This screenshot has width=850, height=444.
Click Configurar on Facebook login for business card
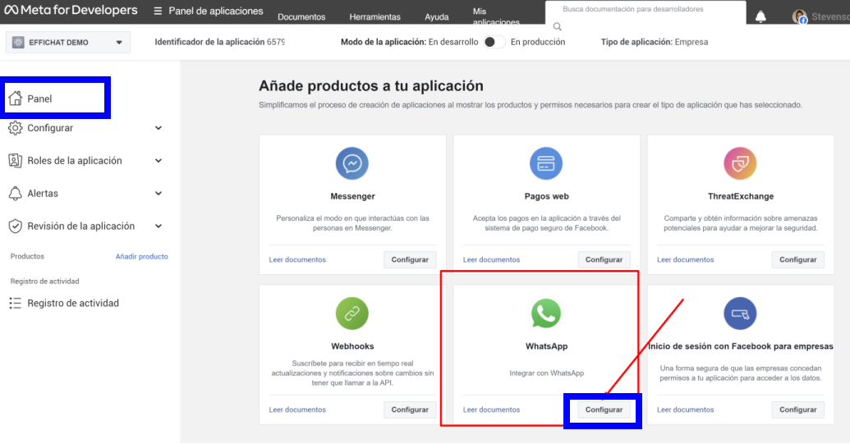[798, 410]
